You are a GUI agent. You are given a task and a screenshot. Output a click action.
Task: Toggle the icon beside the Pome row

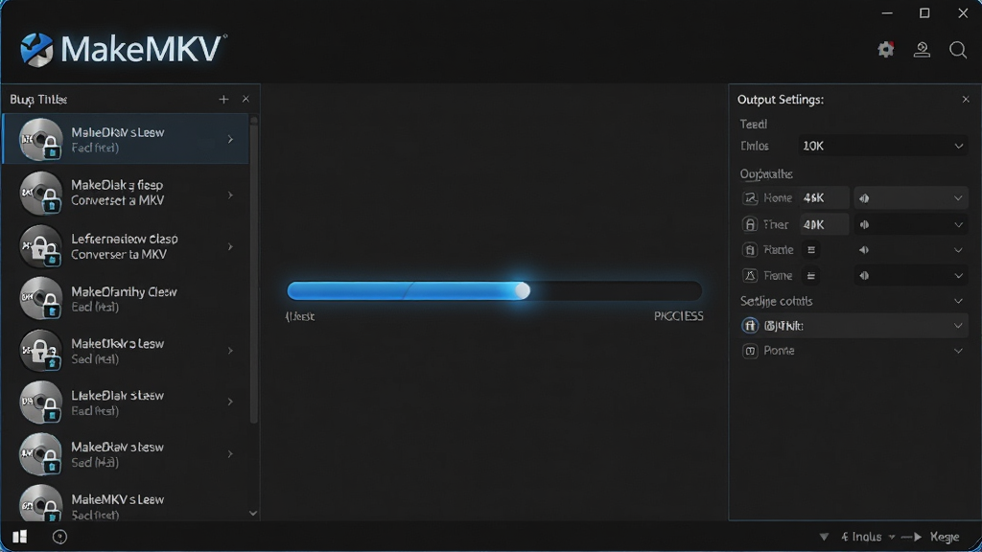click(750, 351)
